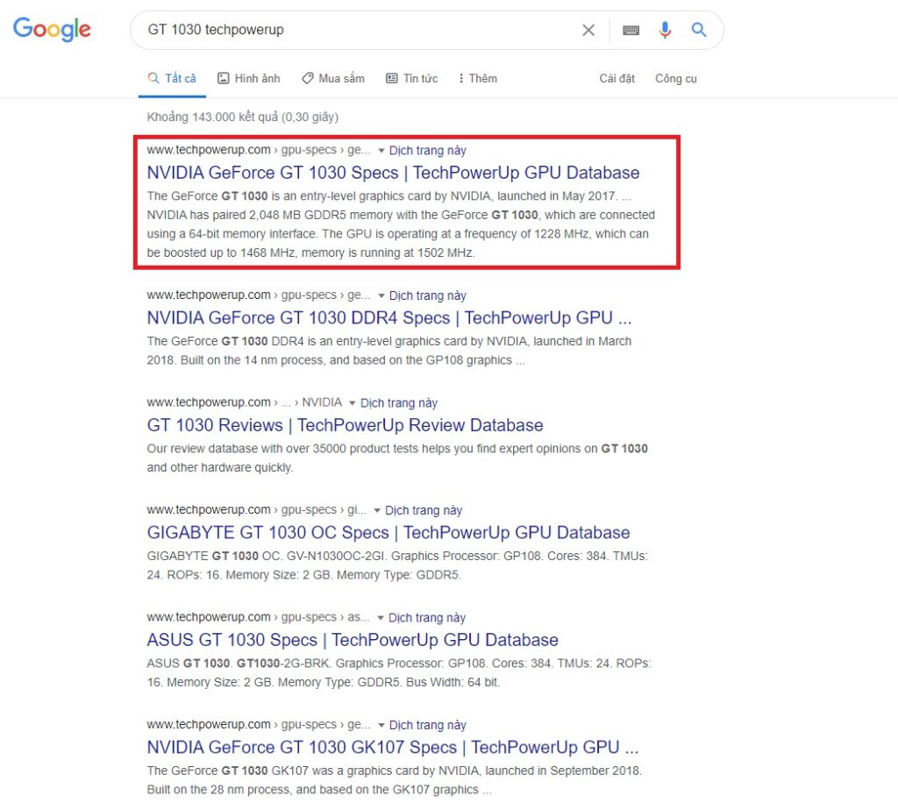Image resolution: width=898 pixels, height=810 pixels.
Task: Open the on-screen keyboard icon
Action: click(x=631, y=30)
